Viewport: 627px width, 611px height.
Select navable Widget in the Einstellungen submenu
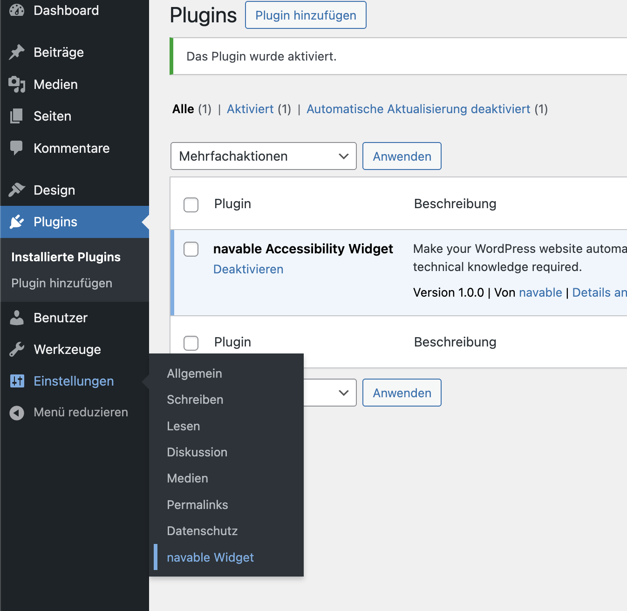(x=210, y=557)
